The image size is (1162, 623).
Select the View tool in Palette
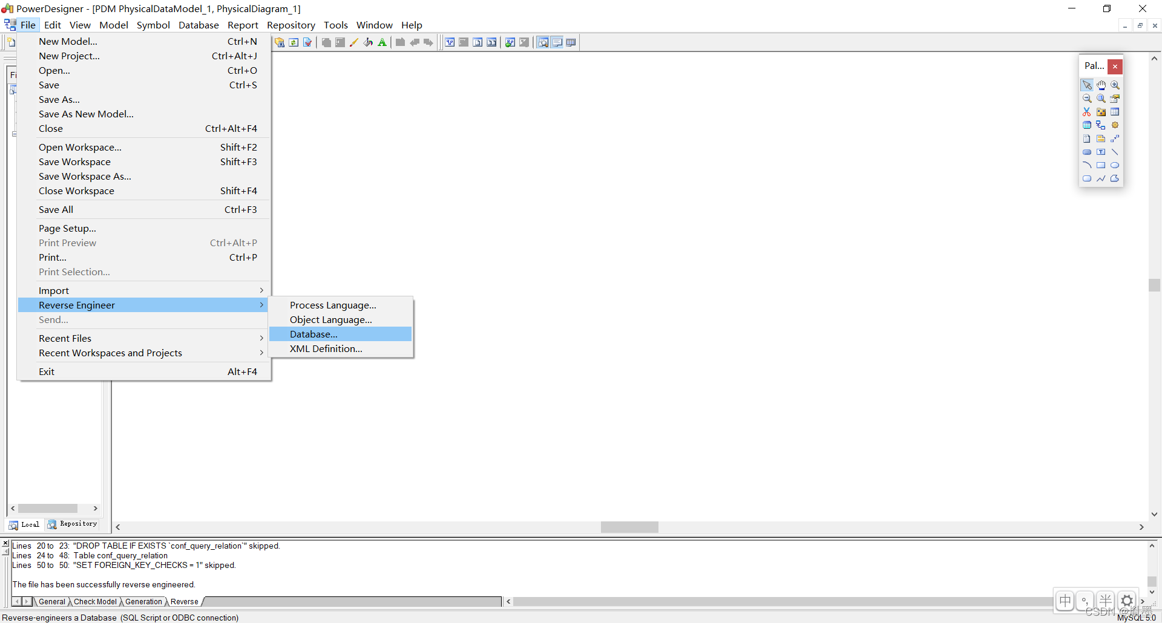click(x=1087, y=125)
